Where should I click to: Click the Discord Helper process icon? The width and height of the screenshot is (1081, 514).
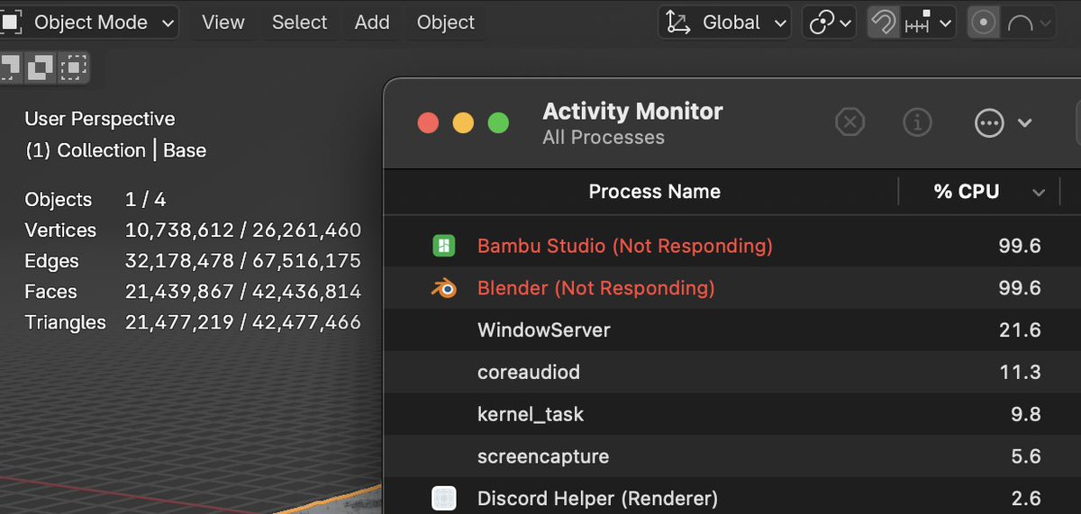(x=443, y=498)
